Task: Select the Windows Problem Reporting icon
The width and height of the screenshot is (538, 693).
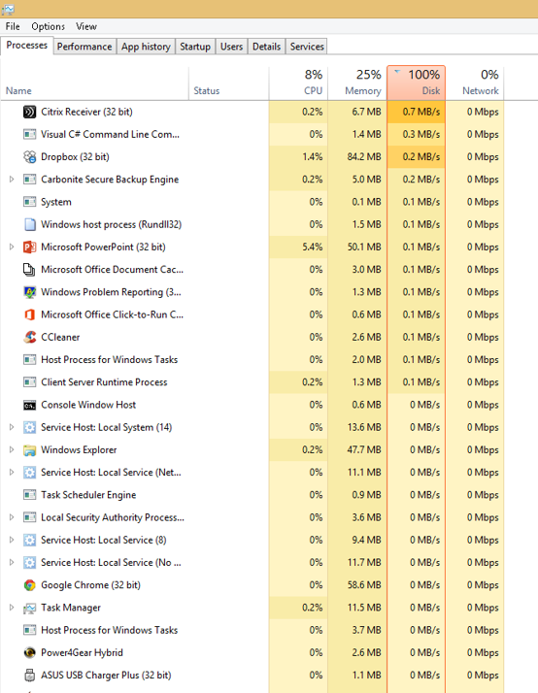Action: [29, 292]
